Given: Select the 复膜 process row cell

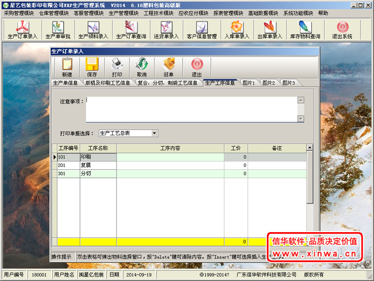Looking at the screenshot, I should pos(98,165).
